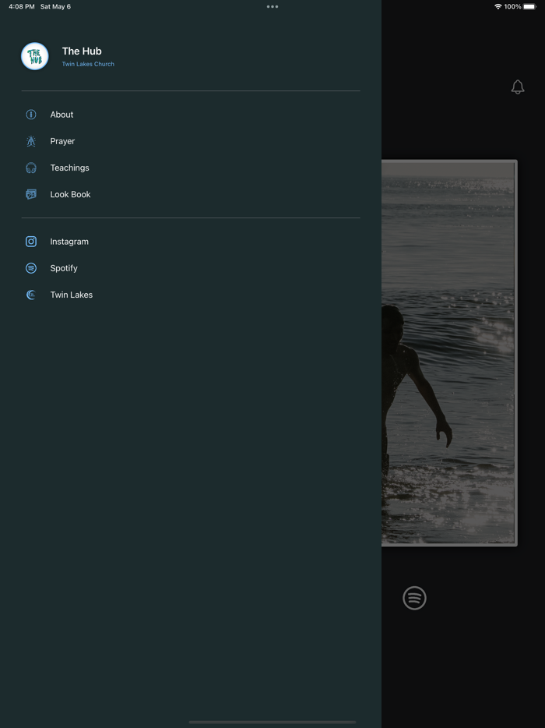This screenshot has height=728, width=545.
Task: Launch the Spotify link label
Action: [x=64, y=268]
